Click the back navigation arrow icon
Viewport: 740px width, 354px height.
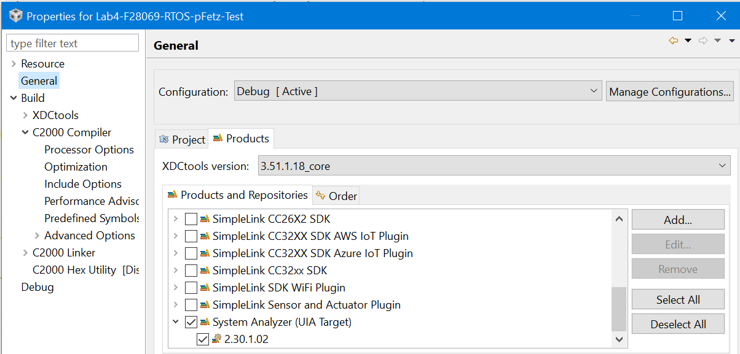pyautogui.click(x=674, y=40)
